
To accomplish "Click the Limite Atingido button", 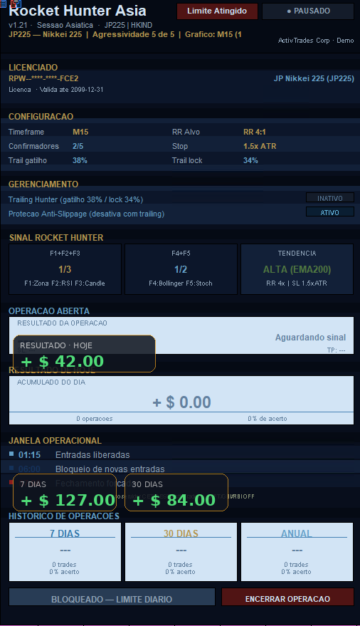I will (217, 11).
